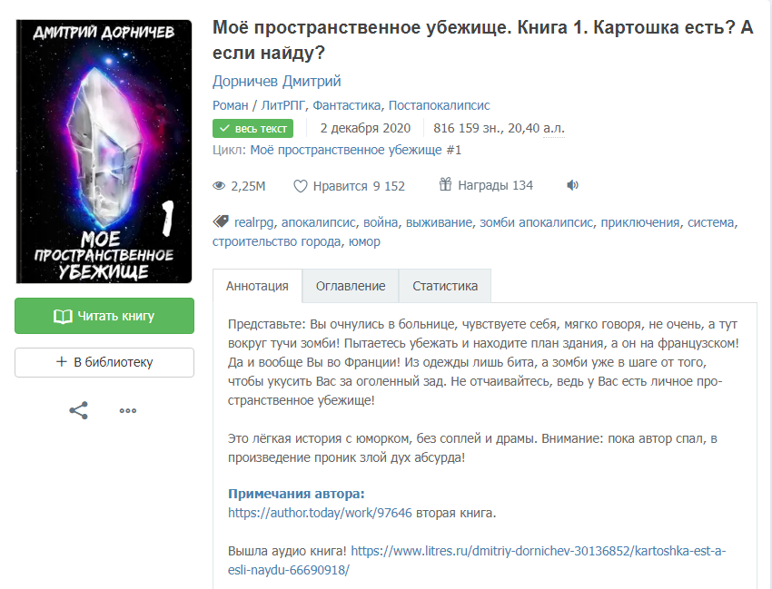Open the ЛитРПГ genre link
Image resolution: width=772 pixels, height=589 pixels.
coord(283,105)
